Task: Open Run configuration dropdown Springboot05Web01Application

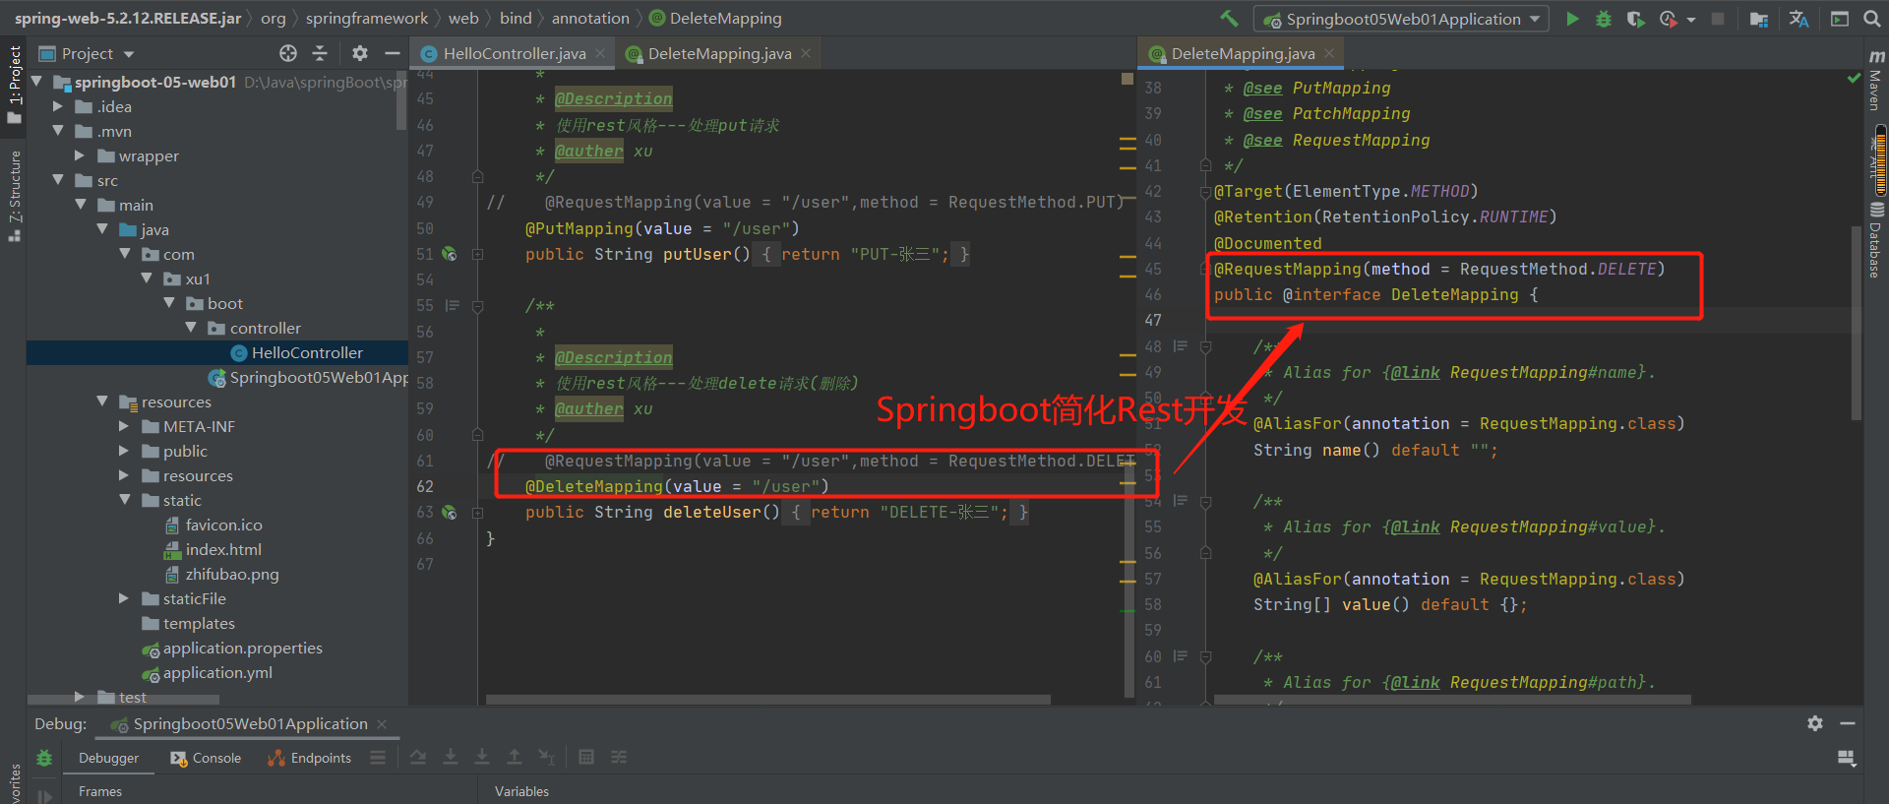Action: (1401, 19)
